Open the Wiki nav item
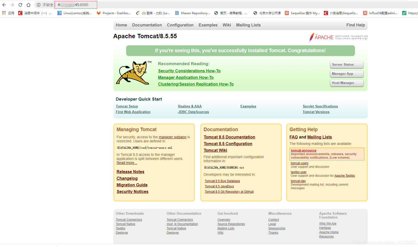The image size is (418, 247). 227,25
